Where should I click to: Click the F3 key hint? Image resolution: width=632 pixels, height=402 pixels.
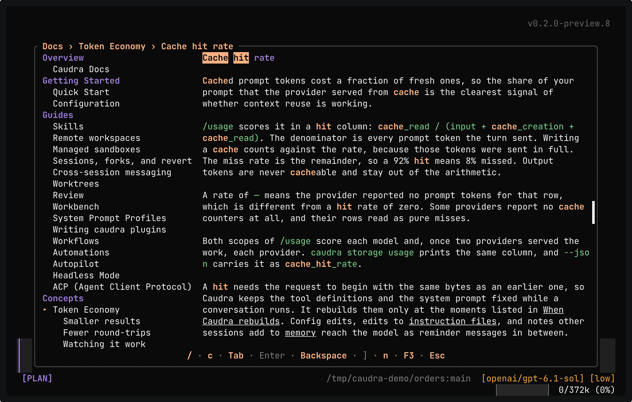409,356
